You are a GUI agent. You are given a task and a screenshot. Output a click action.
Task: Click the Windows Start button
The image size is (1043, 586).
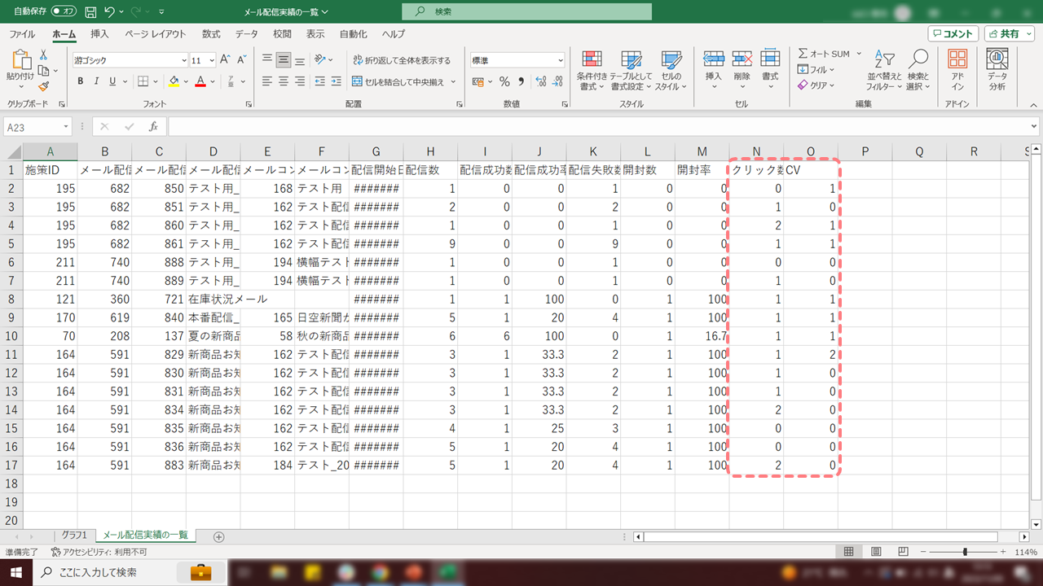click(x=15, y=572)
